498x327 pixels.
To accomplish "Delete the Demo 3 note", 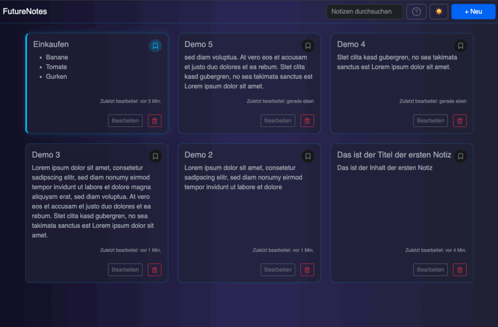I will coord(155,270).
